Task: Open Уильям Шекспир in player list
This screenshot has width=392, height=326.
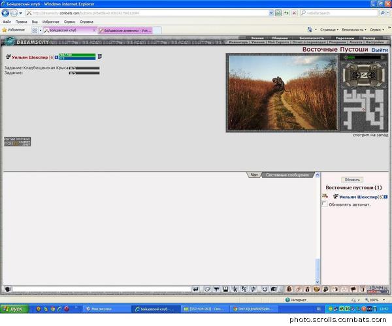Action: coord(358,197)
